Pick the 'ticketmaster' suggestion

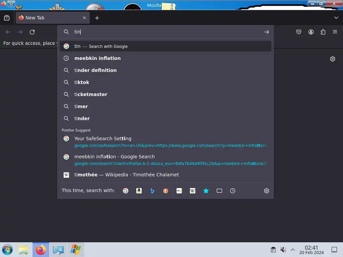click(x=165, y=94)
